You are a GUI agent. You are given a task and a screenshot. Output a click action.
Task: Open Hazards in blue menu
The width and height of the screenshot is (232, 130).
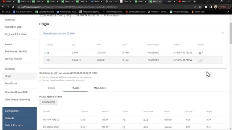pyautogui.click(x=9, y=118)
